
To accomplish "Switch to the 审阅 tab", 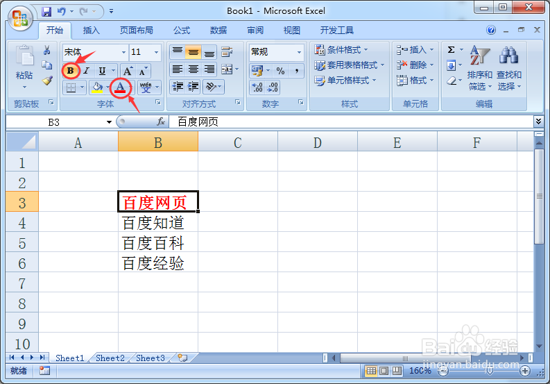I will (x=255, y=31).
